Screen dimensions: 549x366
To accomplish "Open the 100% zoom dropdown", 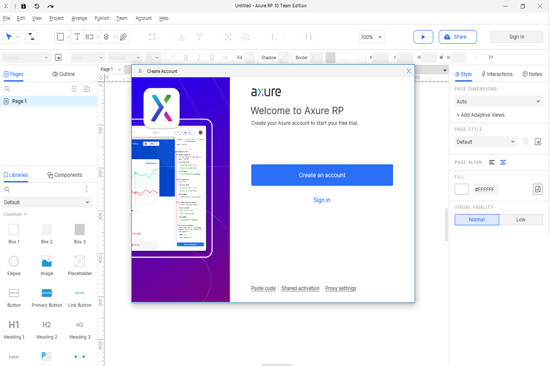I will pos(372,37).
